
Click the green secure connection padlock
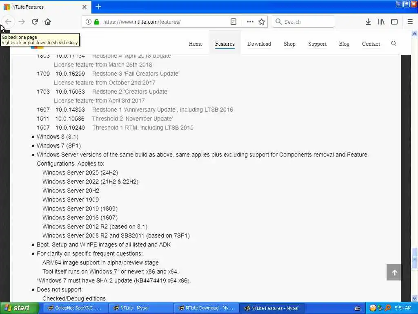pos(97,22)
